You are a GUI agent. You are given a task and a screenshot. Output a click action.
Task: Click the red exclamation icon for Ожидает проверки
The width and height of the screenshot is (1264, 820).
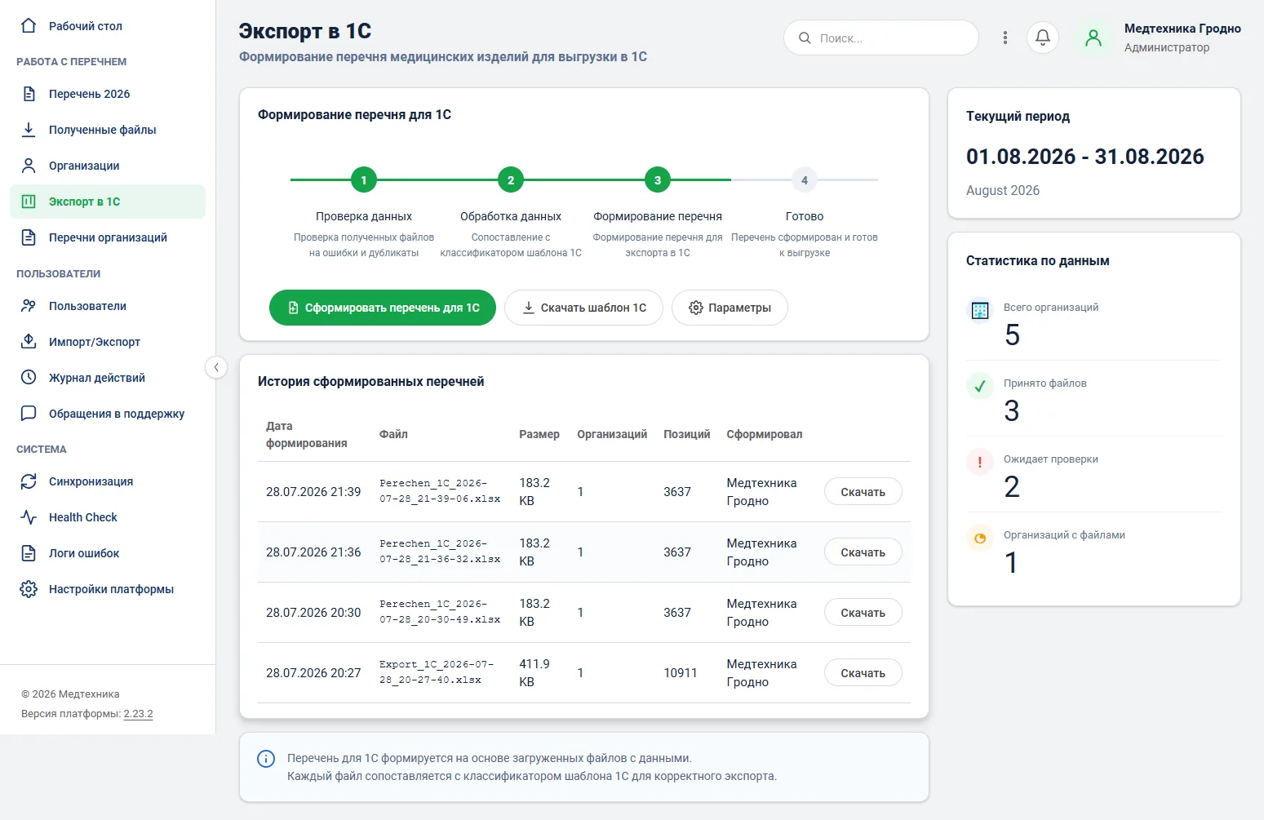click(980, 462)
